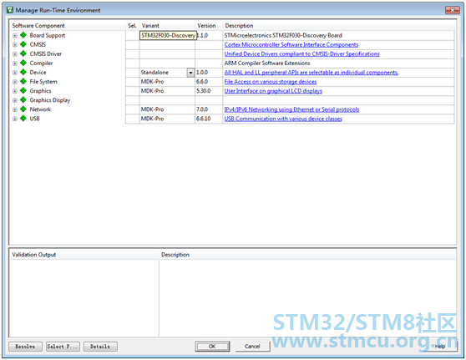Click ARM Compiler Software Extensions description
The height and width of the screenshot is (360, 466).
pyautogui.click(x=267, y=63)
